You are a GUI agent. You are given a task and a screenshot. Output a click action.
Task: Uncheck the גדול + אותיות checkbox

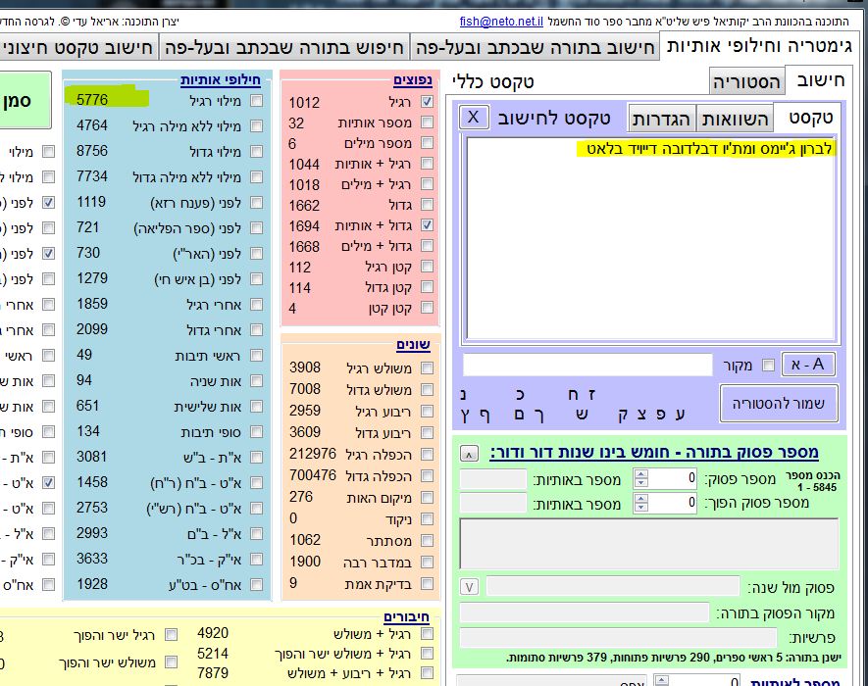click(x=427, y=225)
